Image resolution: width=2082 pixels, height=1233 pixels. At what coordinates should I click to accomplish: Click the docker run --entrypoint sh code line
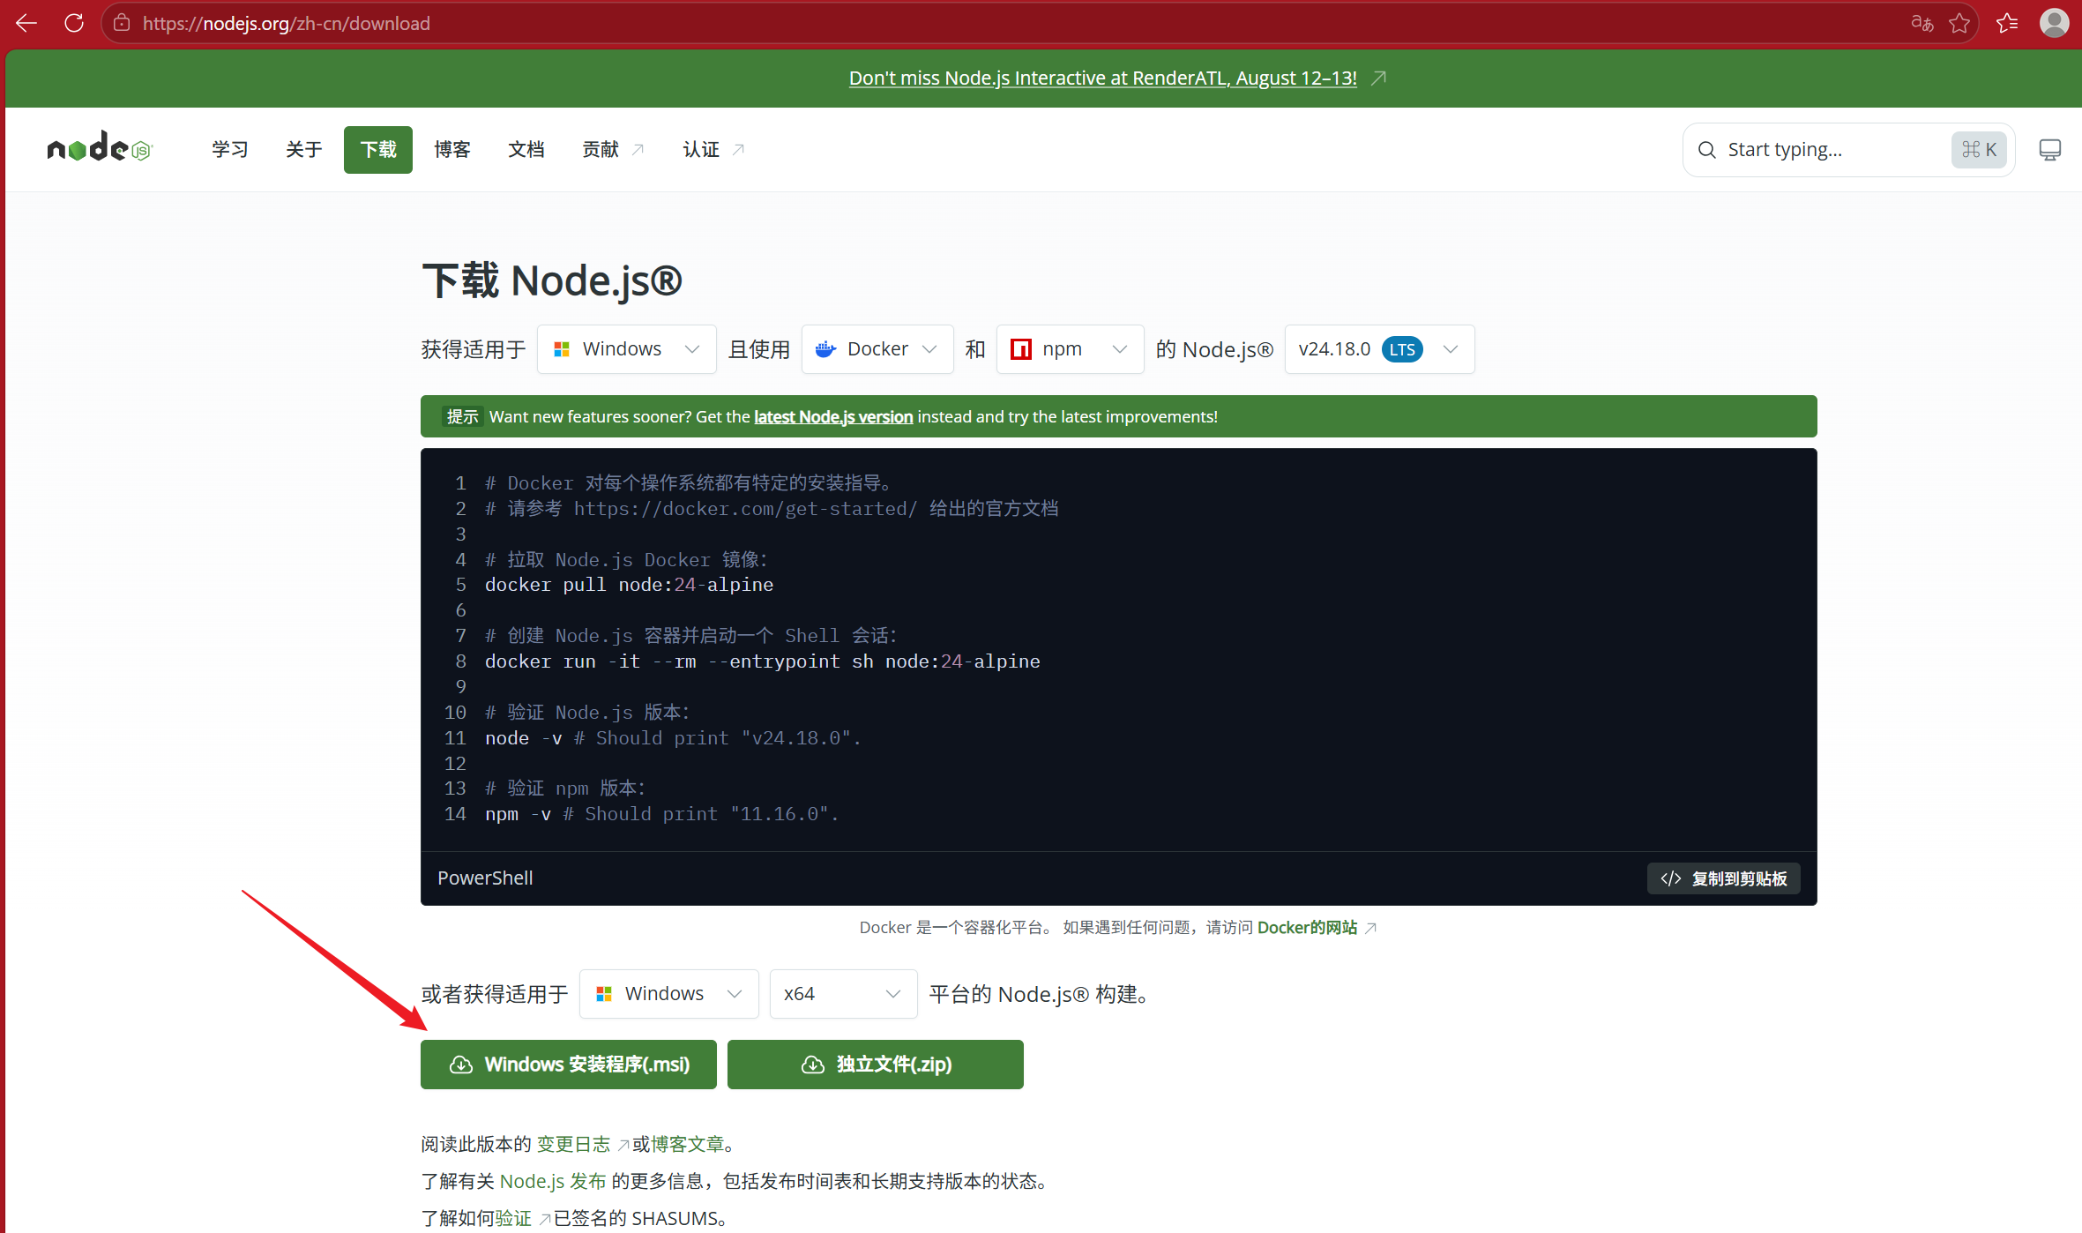point(763,661)
